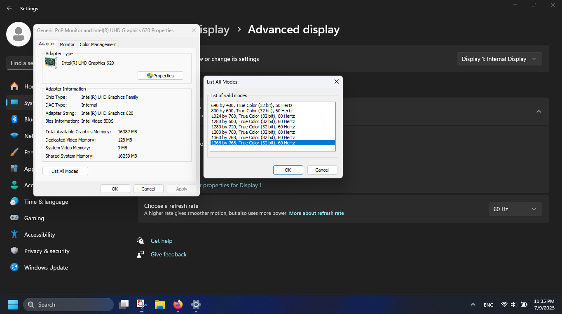Viewport: 562px width, 314px height.
Task: Click the battery icon in the system tray
Action: click(524, 305)
